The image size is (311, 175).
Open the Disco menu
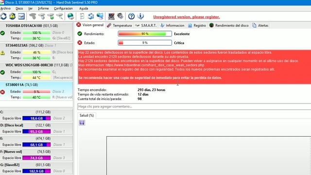pyautogui.click(x=19, y=9)
